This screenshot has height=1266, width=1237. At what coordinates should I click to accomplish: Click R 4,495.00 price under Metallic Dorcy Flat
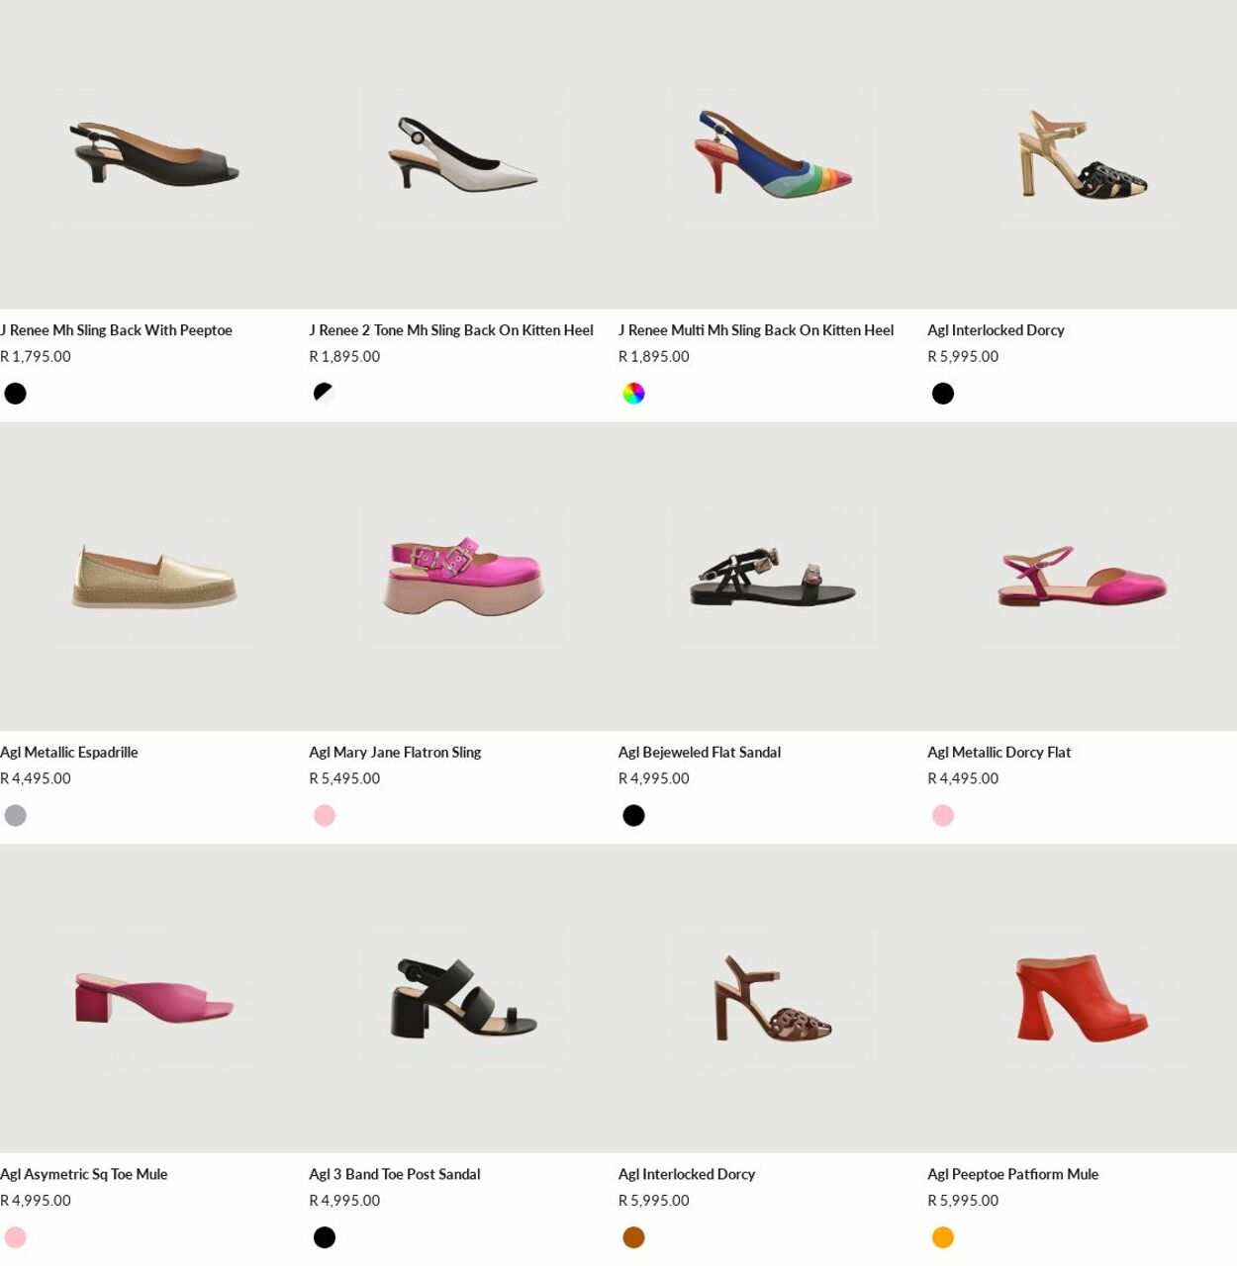click(963, 779)
